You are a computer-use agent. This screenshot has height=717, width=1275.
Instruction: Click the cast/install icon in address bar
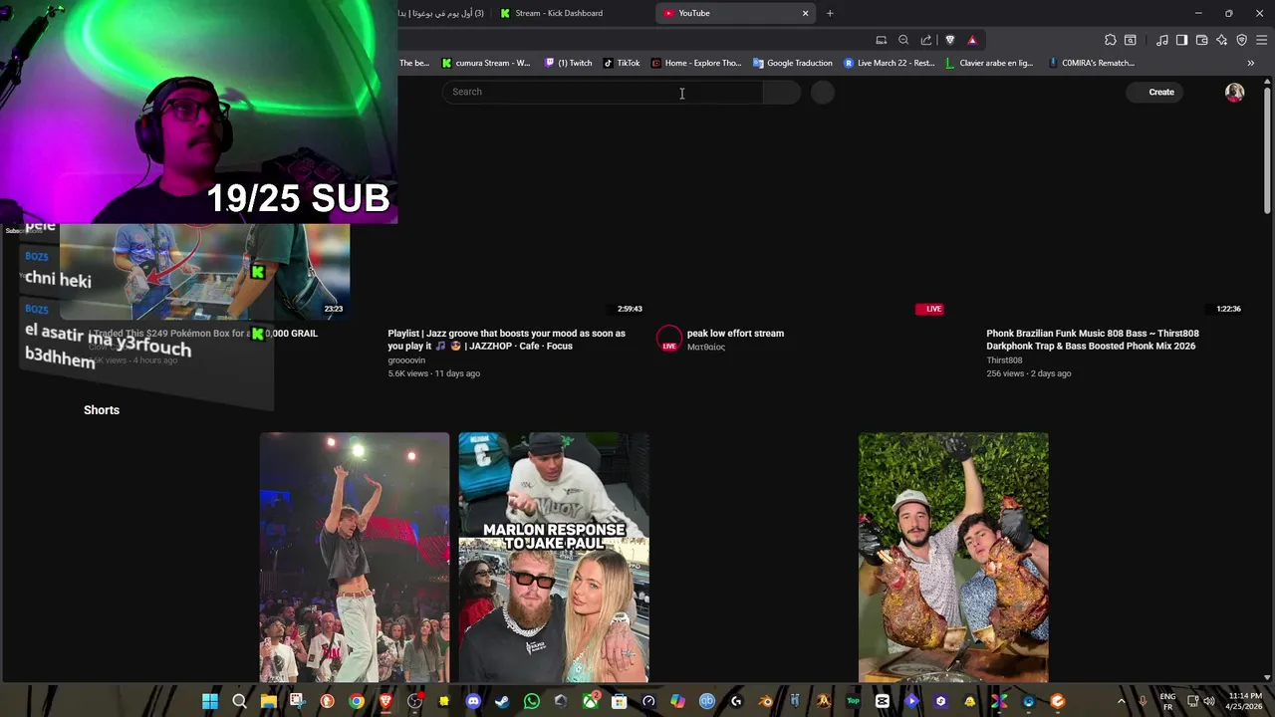tap(882, 40)
